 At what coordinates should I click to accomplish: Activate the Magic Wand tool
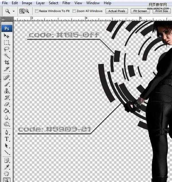7,56
